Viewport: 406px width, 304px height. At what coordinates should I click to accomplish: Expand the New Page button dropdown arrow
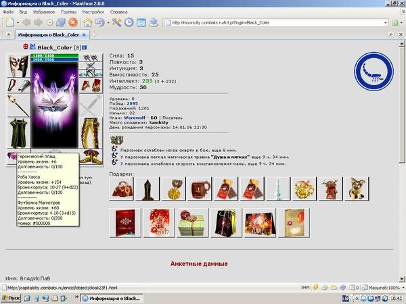click(18, 23)
